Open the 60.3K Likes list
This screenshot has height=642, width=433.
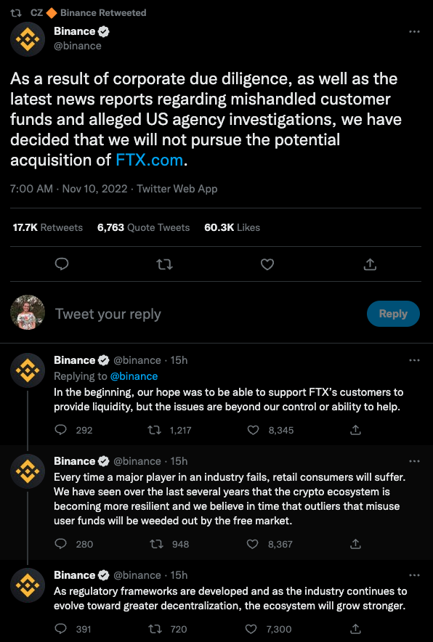(232, 227)
